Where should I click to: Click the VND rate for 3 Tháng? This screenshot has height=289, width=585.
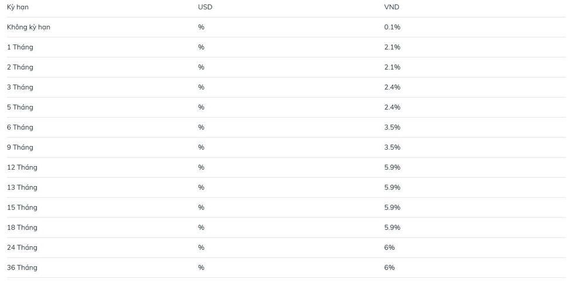point(392,87)
